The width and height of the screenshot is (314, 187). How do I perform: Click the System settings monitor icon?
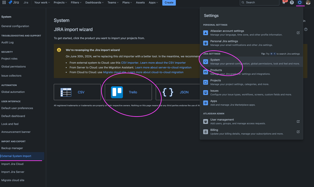[205, 62]
